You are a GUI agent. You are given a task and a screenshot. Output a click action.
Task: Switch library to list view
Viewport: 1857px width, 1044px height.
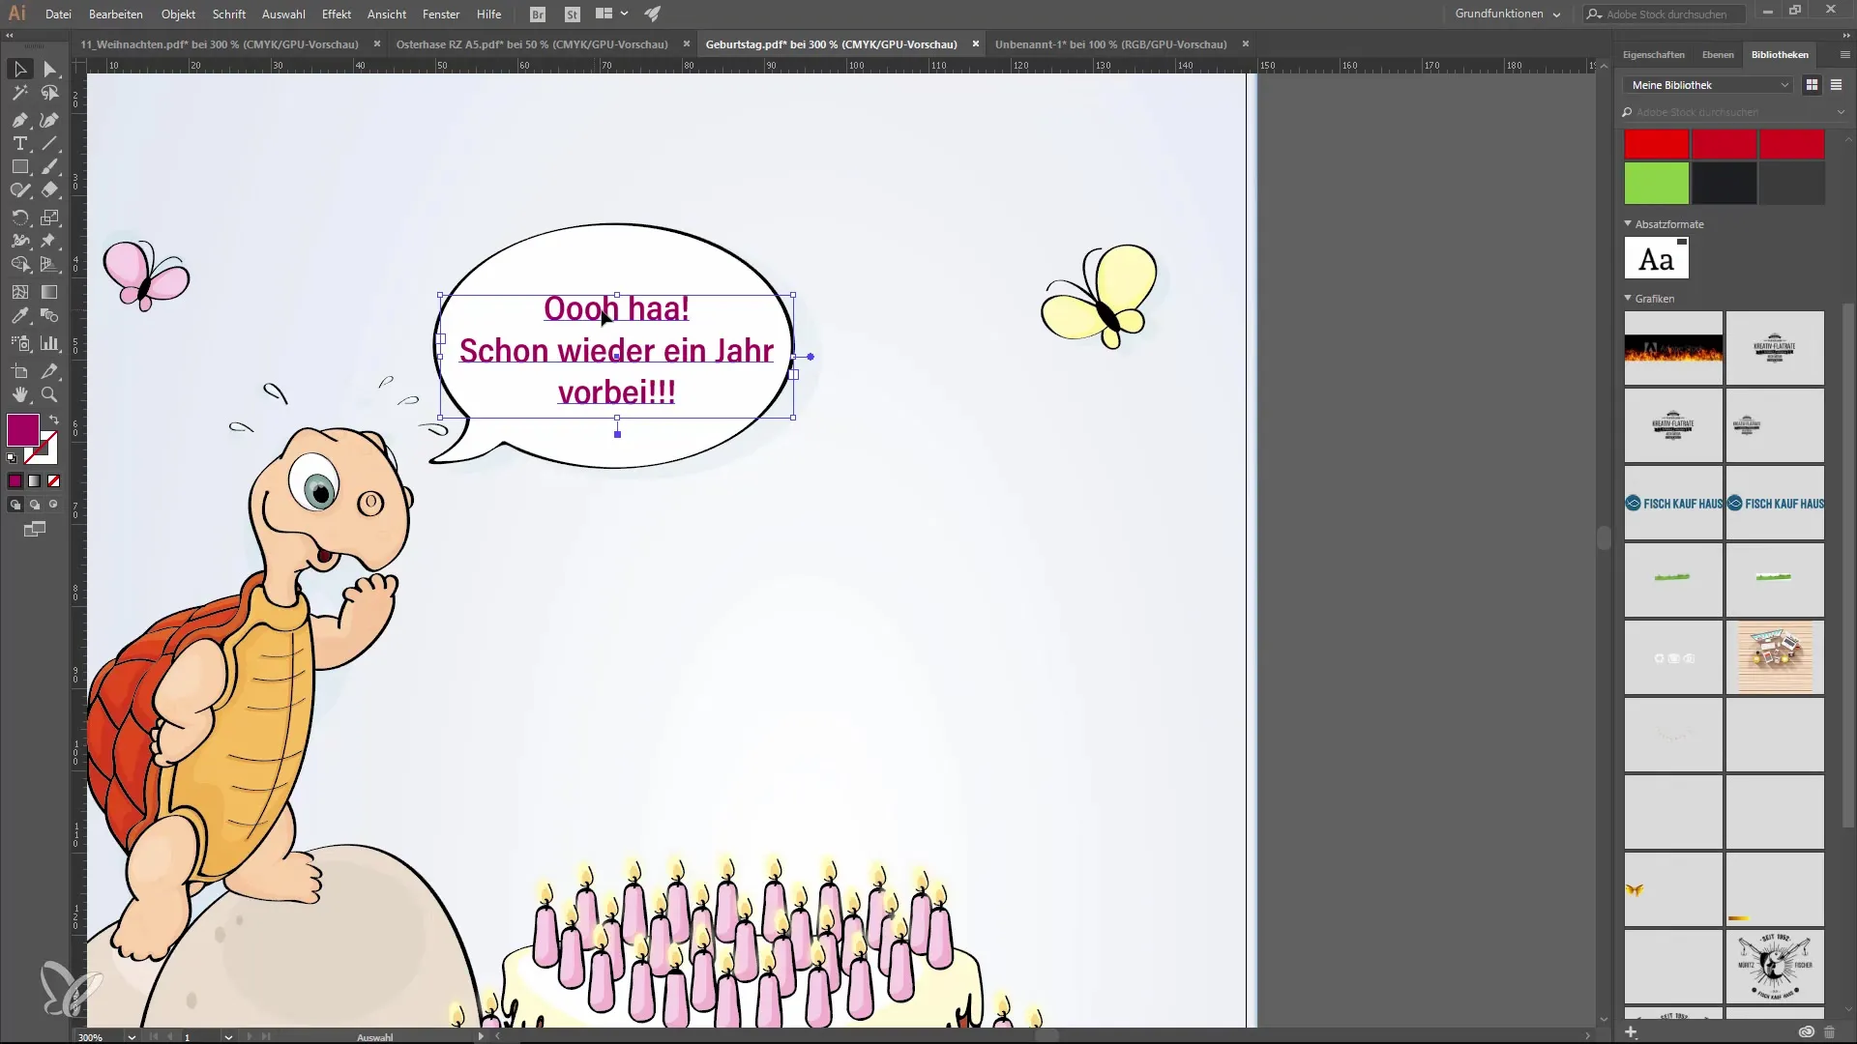(1836, 85)
